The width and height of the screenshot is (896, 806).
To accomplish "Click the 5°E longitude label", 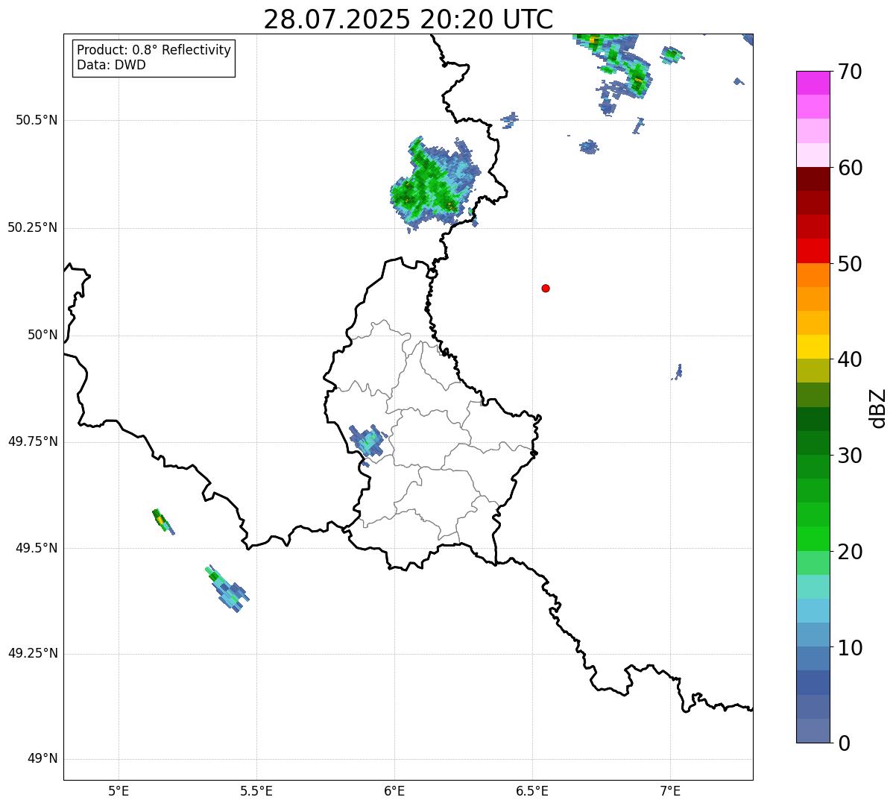I will point(119,790).
